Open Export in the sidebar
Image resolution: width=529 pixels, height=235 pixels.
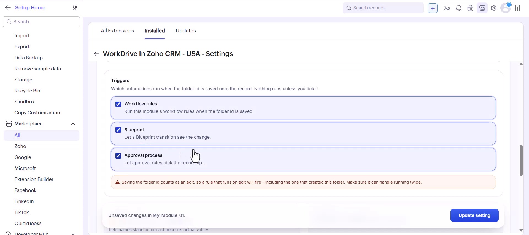22,47
